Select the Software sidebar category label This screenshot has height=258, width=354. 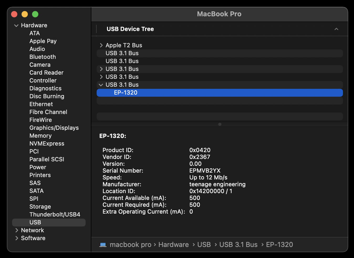point(33,238)
